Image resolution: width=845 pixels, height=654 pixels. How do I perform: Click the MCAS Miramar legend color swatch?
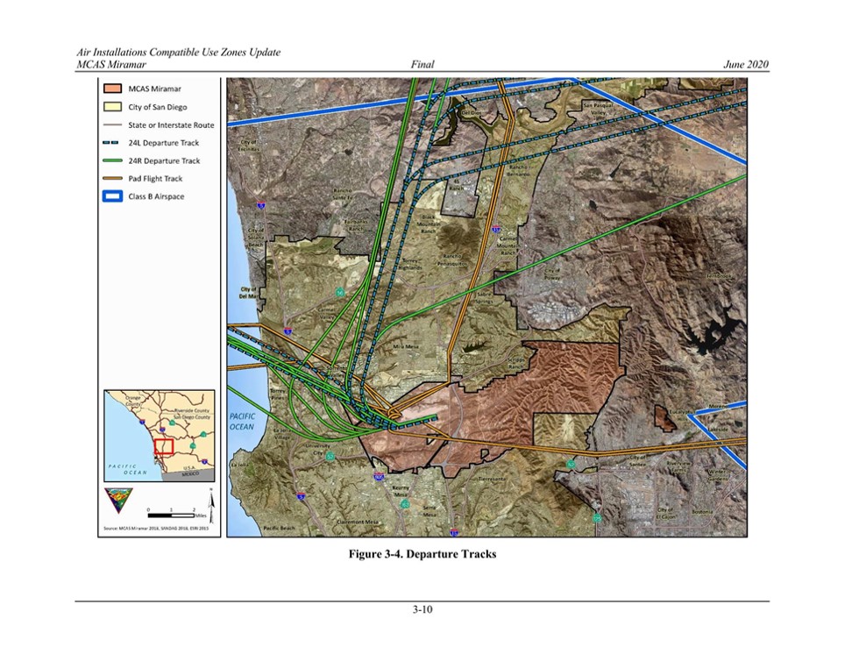pyautogui.click(x=112, y=89)
